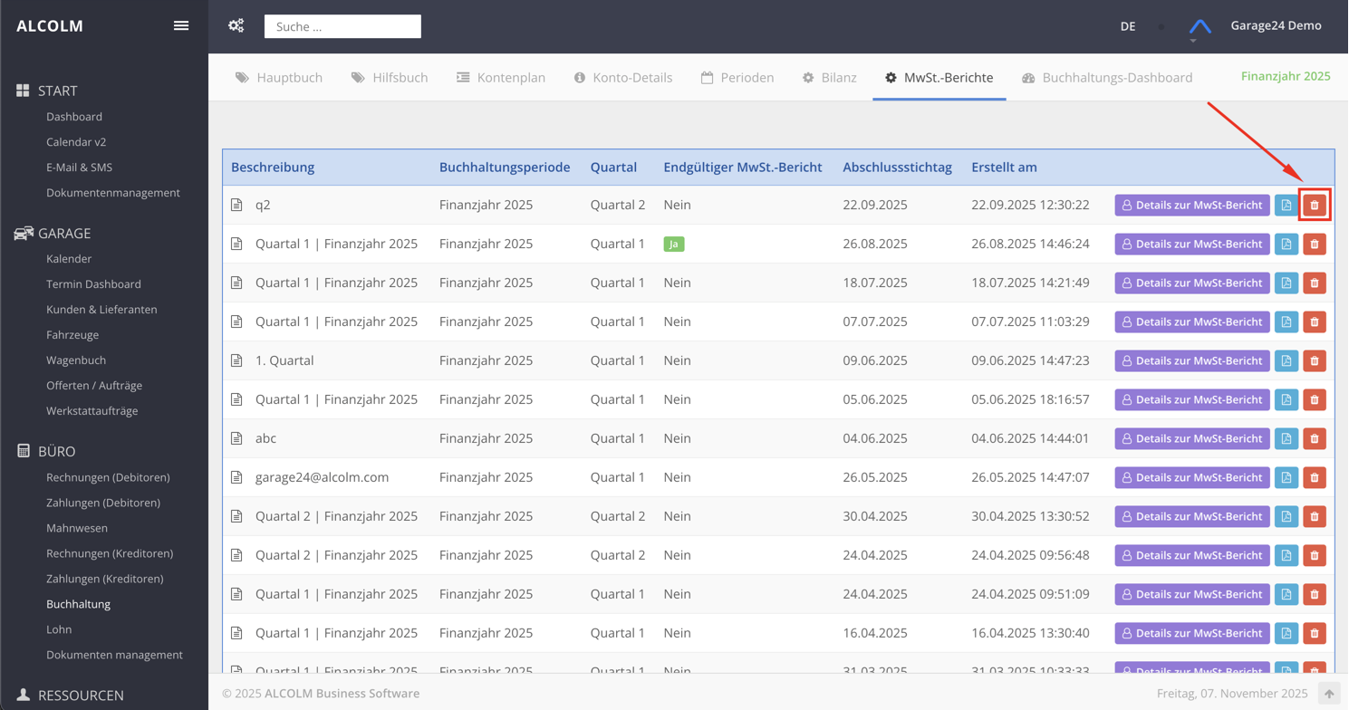Screen dimensions: 1349x710
Task: Click the Suche search field
Action: (342, 27)
